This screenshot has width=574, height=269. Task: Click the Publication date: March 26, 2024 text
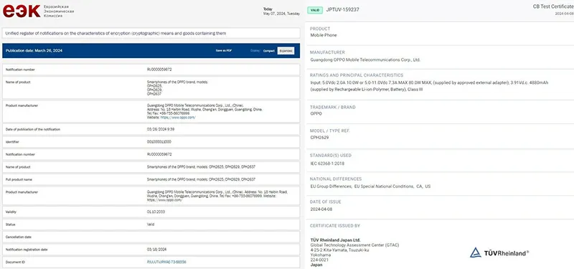tap(34, 50)
